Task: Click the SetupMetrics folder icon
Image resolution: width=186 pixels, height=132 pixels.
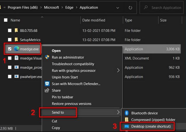Action: [x=16, y=40]
